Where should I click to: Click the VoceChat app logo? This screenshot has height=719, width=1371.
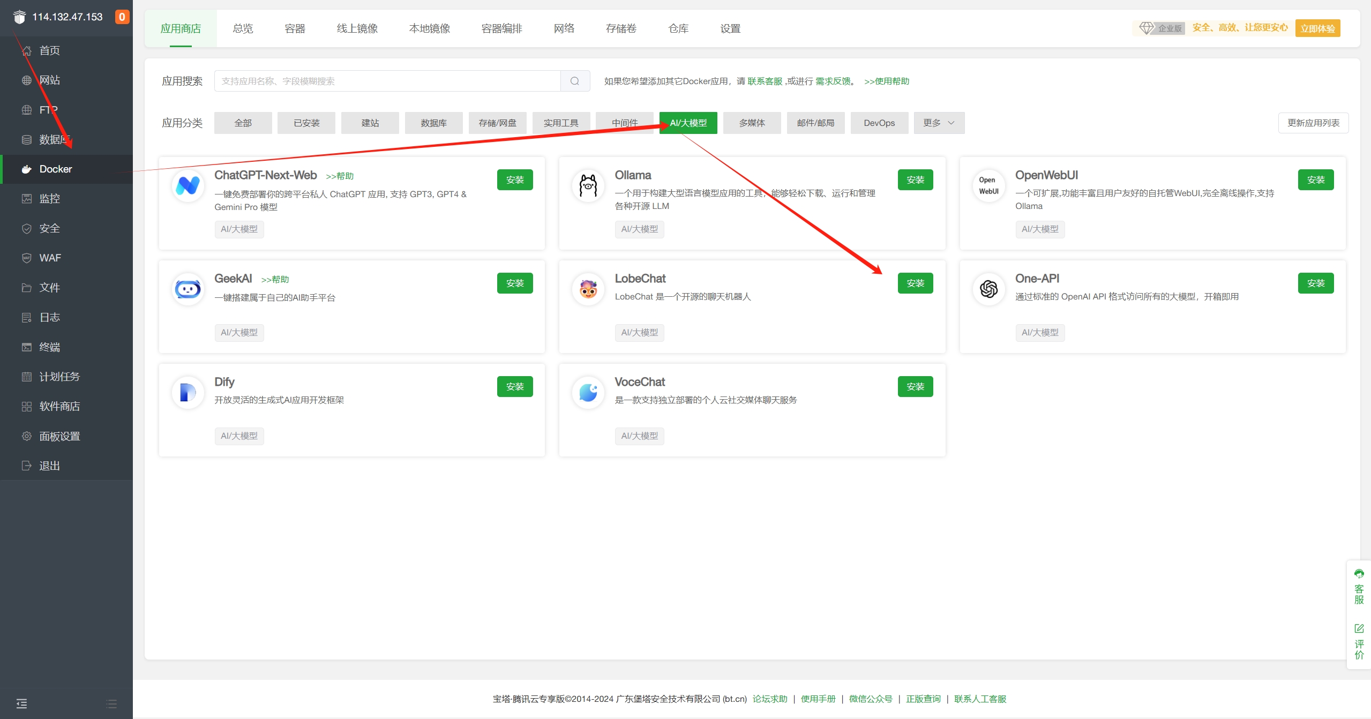588,393
